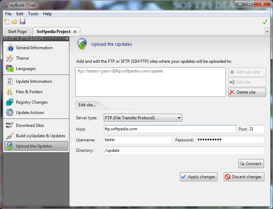Click the Update Information version icon

[10, 81]
